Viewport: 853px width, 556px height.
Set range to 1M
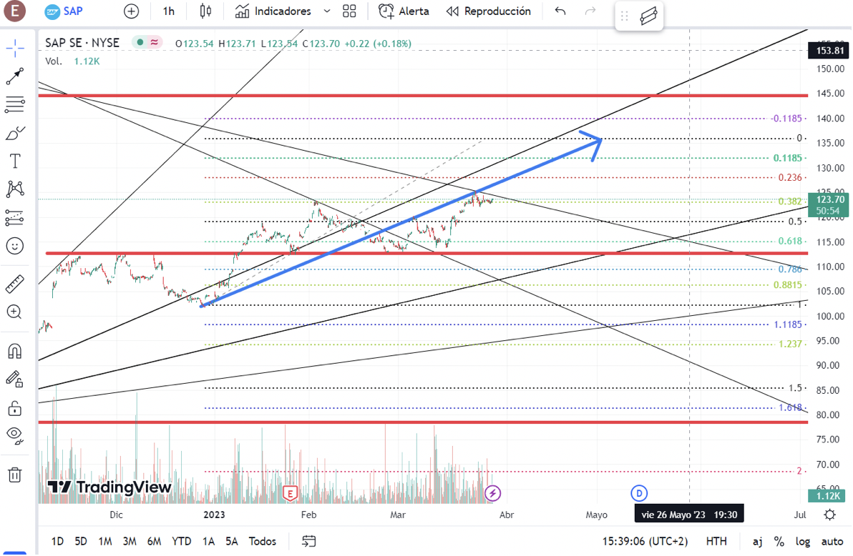(x=105, y=541)
